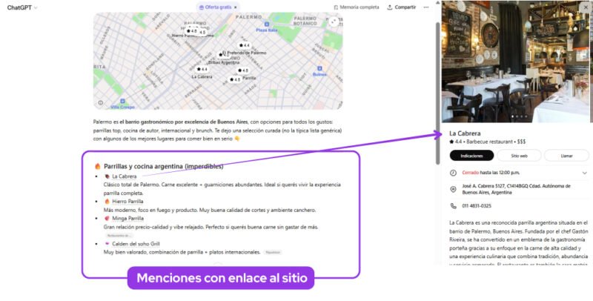Click the Cerrado hasta las 12:00 p.m. text
The width and height of the screenshot is (593, 301).
point(491,173)
